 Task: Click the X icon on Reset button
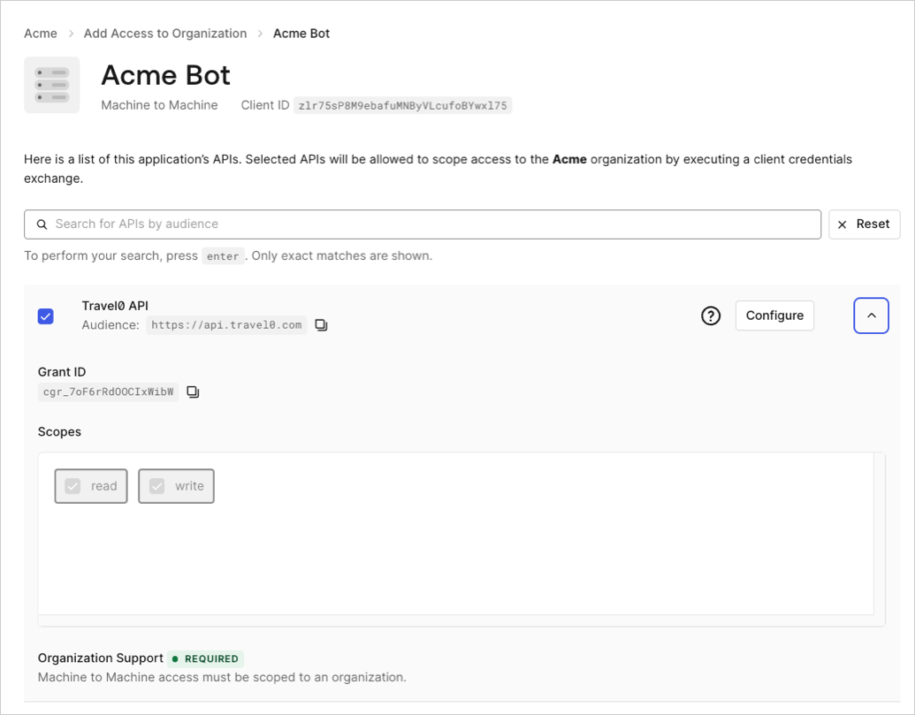click(842, 224)
